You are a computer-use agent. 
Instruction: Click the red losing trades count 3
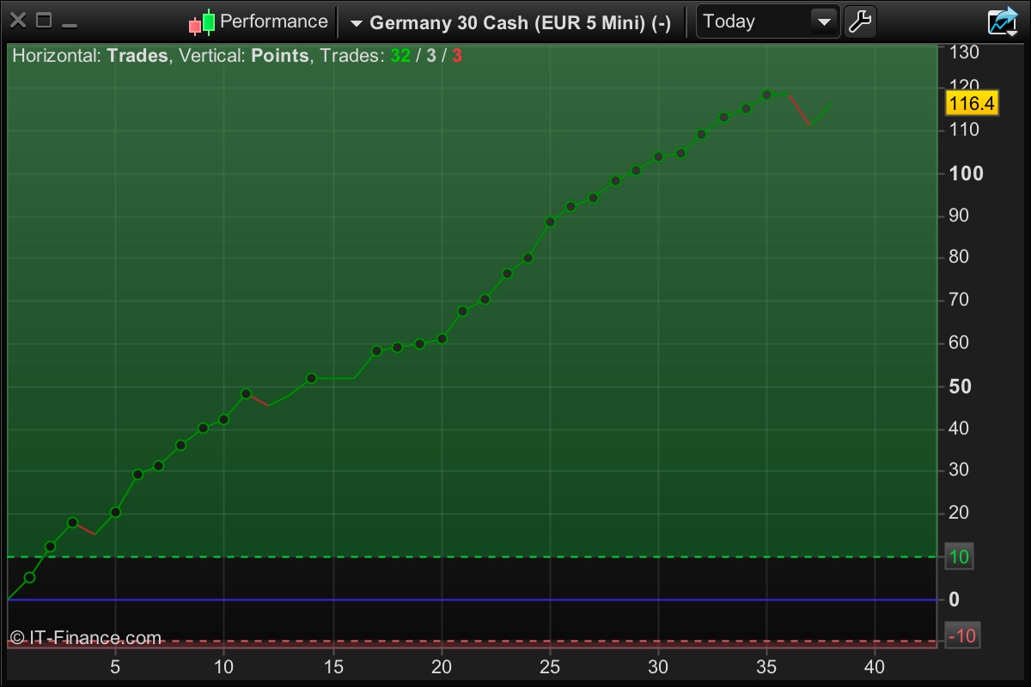coord(457,56)
